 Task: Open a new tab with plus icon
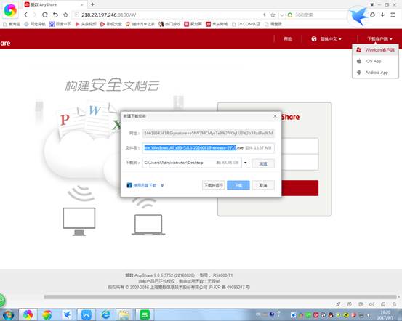(92, 4)
